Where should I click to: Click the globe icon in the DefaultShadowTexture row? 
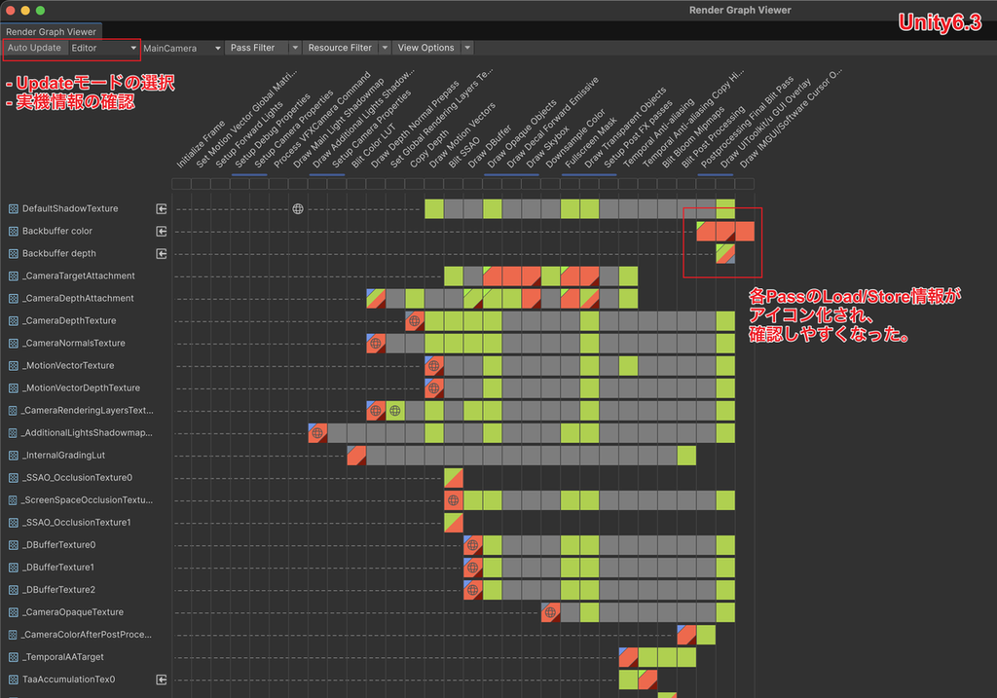point(298,209)
